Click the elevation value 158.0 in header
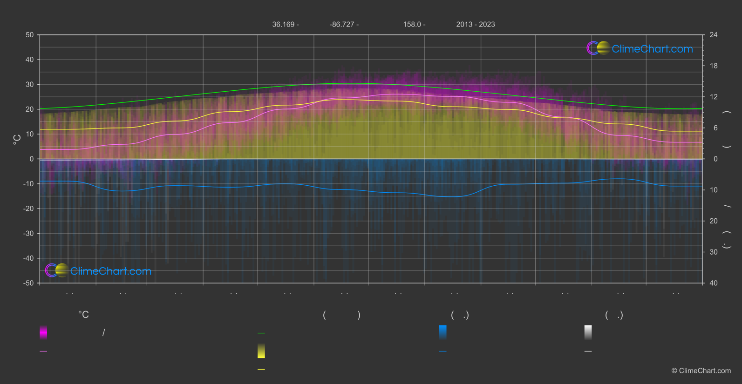 tap(412, 24)
